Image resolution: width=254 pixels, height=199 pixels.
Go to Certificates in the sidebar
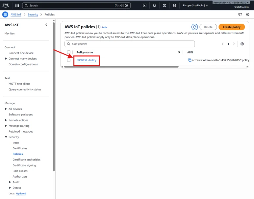[x=20, y=148]
